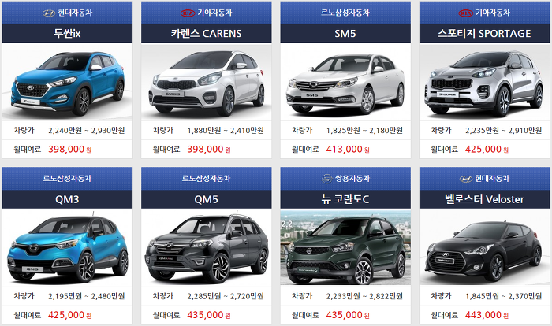The image size is (552, 326).
Task: Click the 투싼ix model title
Action: (67, 33)
